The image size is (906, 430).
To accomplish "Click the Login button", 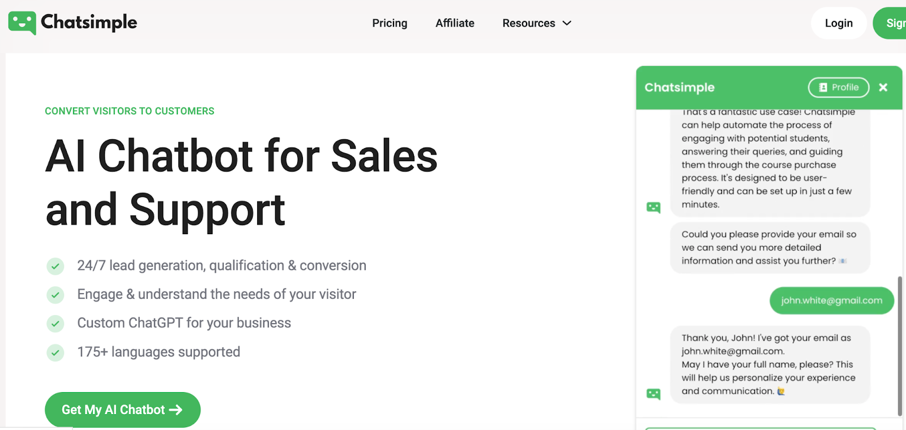I will tap(839, 23).
